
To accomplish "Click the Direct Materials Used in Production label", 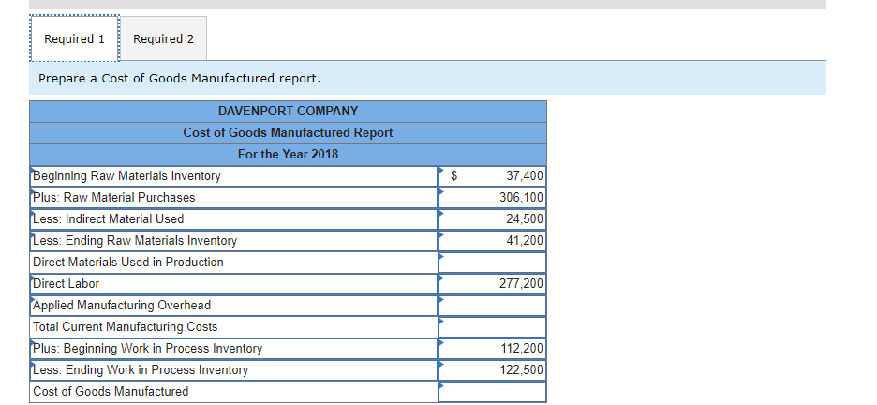I will pyautogui.click(x=128, y=262).
